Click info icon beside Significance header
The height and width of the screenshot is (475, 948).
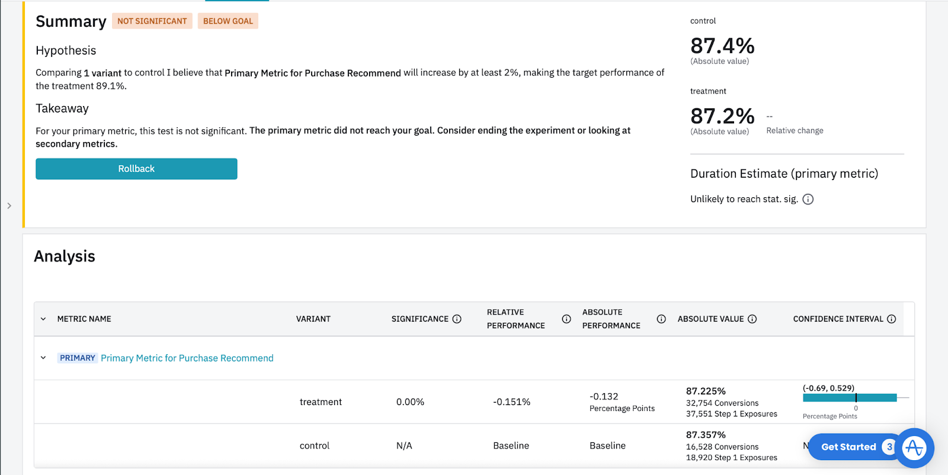tap(457, 319)
